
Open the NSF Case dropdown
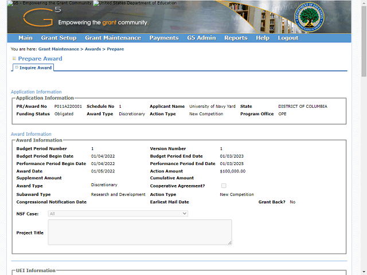tap(118, 213)
